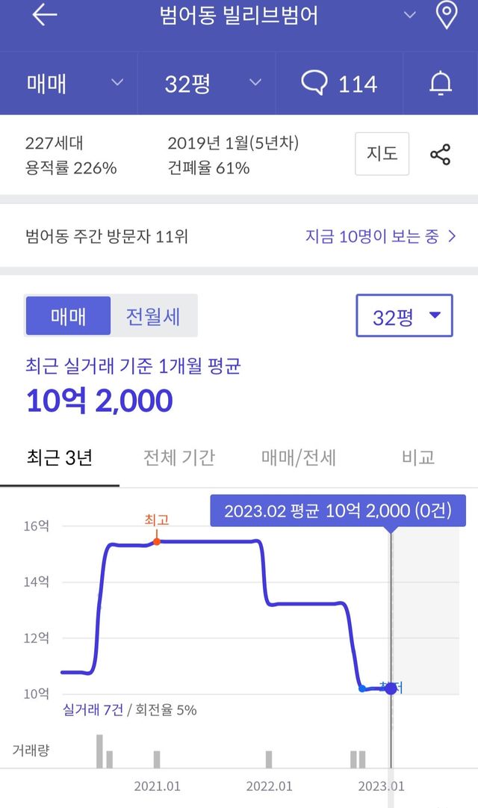Open the comments speech bubble icon
Image resolution: width=478 pixels, height=808 pixels.
(314, 83)
